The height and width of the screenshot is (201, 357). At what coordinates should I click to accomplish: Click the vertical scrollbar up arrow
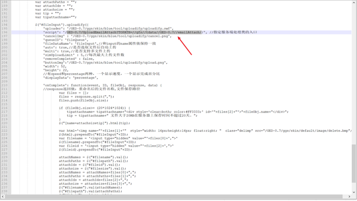click(354, 2)
